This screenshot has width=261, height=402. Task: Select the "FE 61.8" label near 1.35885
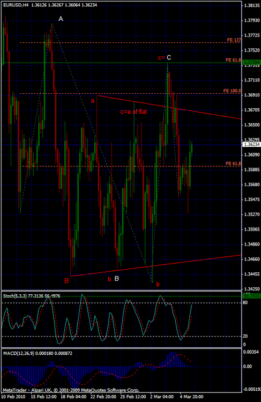point(233,163)
